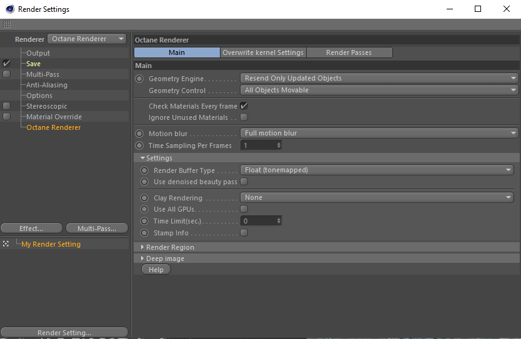Select Stereoscopic entry label

coord(46,106)
